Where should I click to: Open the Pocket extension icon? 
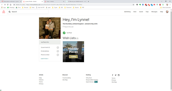coord(137,4)
